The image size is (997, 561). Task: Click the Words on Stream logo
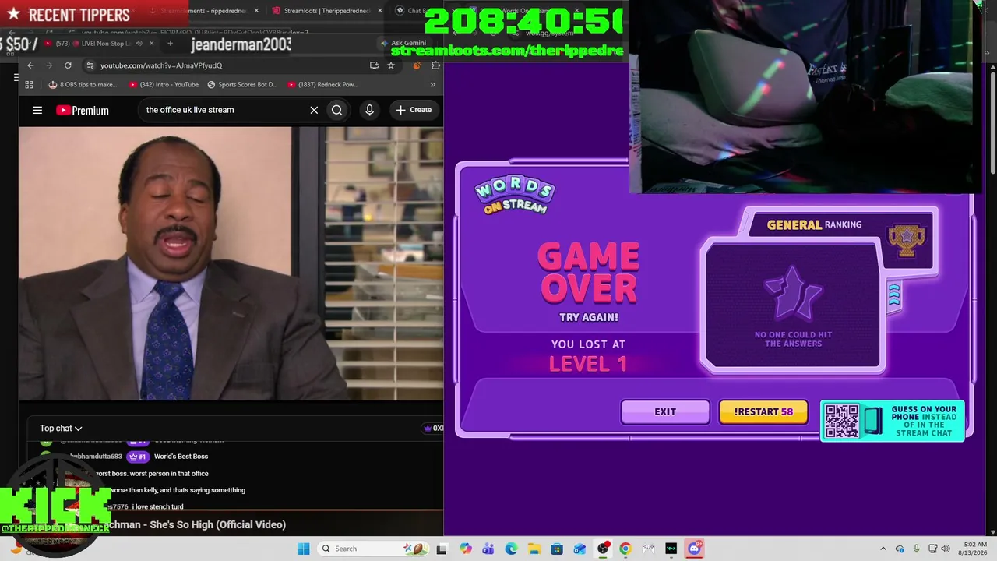pos(514,196)
